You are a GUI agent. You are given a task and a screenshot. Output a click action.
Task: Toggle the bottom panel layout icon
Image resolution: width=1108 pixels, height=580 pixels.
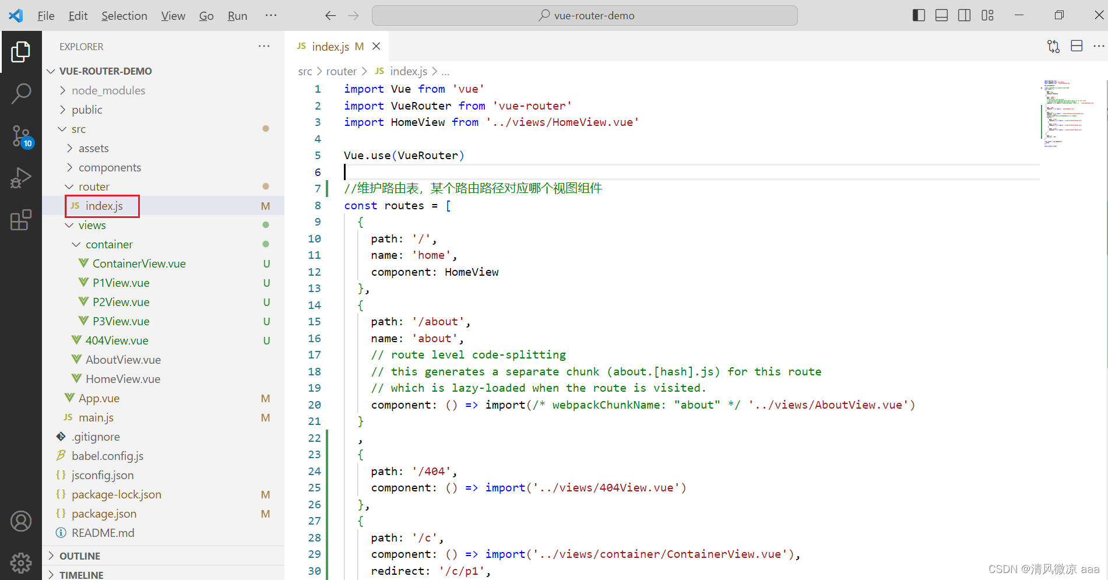click(941, 16)
